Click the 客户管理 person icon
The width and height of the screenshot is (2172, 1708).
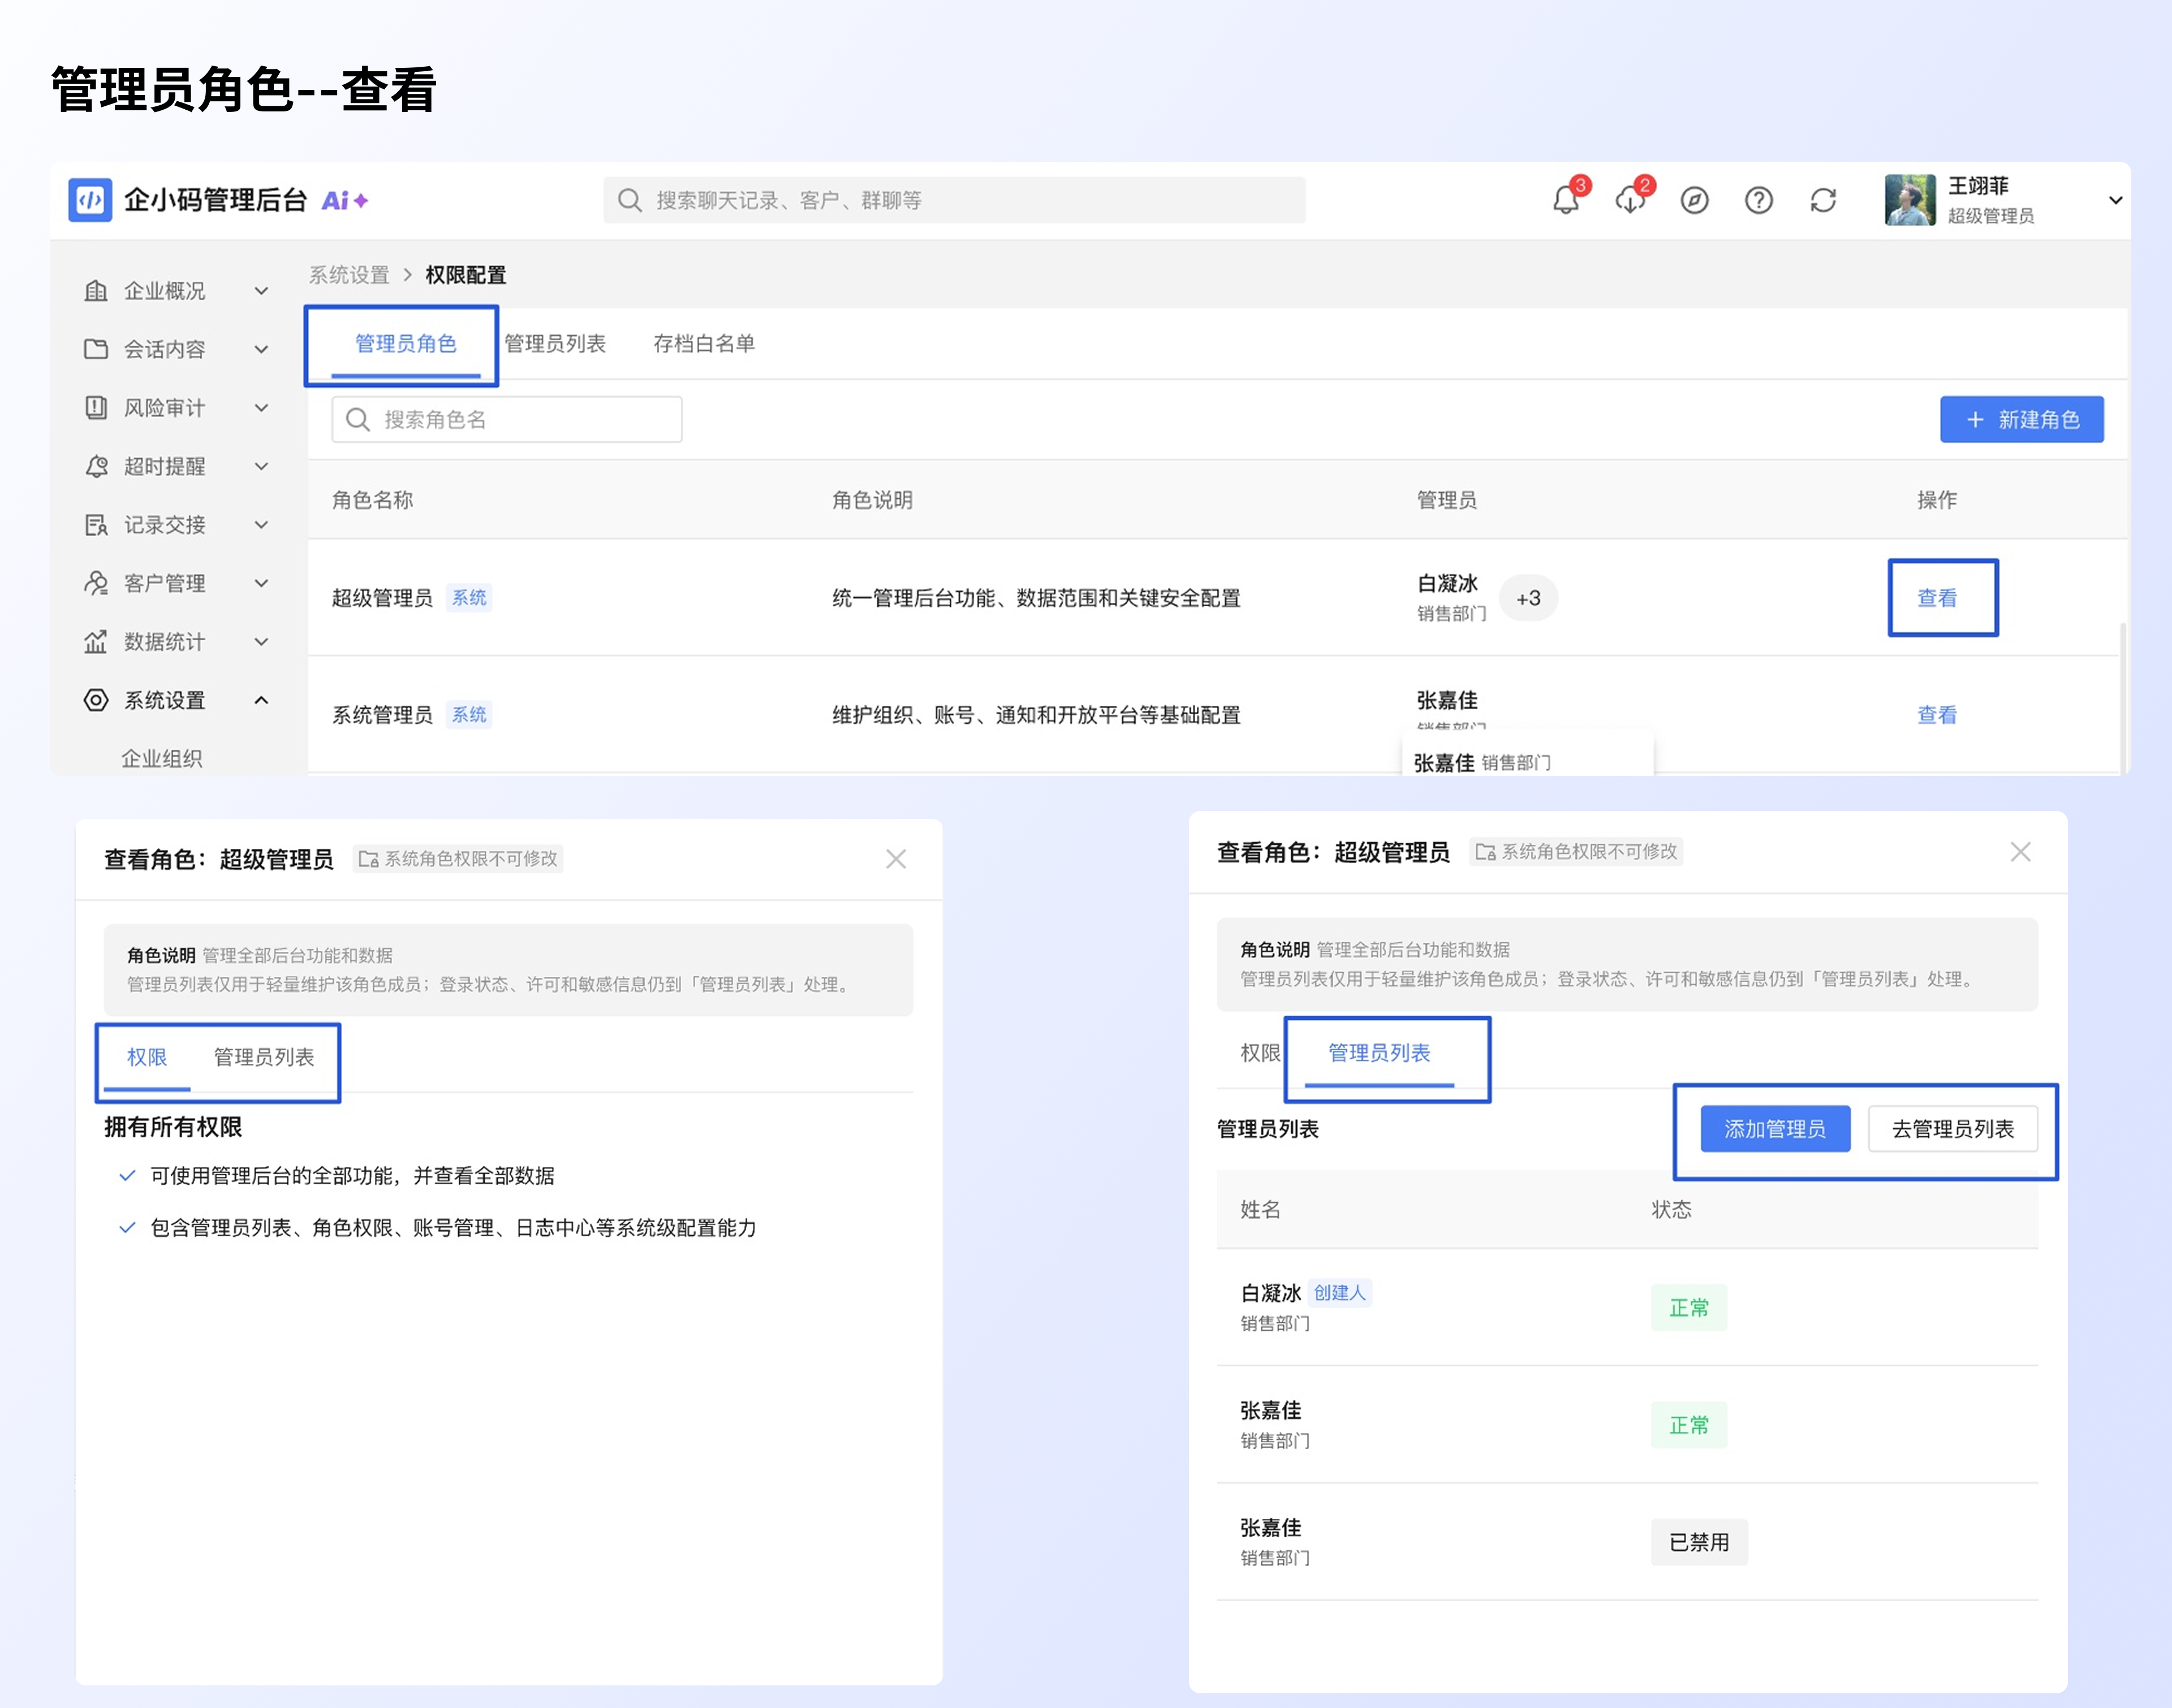96,583
